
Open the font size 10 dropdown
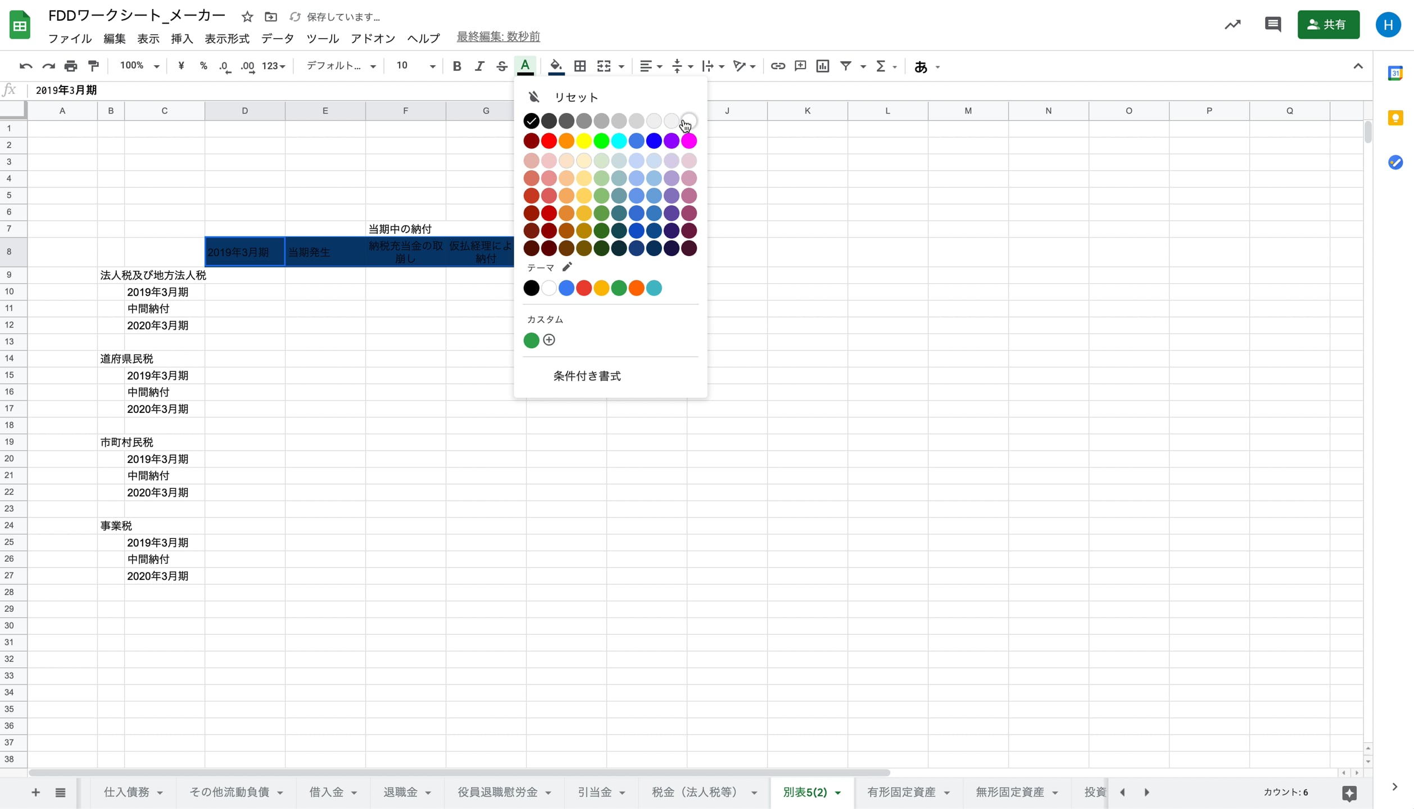click(x=415, y=66)
